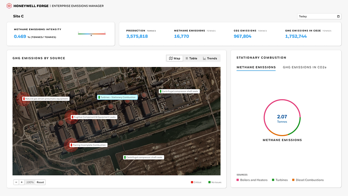Click the map icon in Map tab

(x=171, y=58)
